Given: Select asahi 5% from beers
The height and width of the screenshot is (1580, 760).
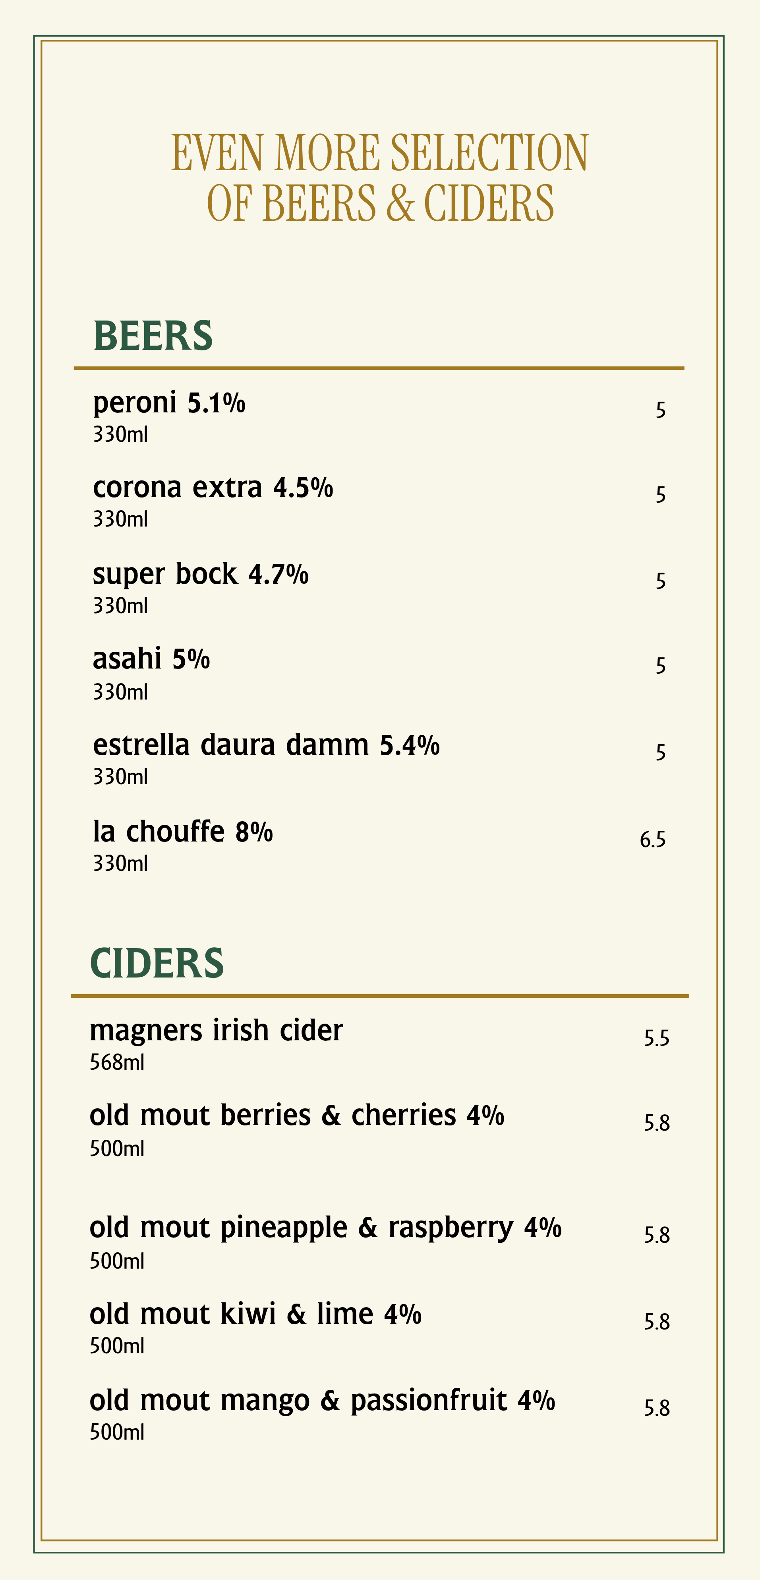Looking at the screenshot, I should [x=151, y=659].
